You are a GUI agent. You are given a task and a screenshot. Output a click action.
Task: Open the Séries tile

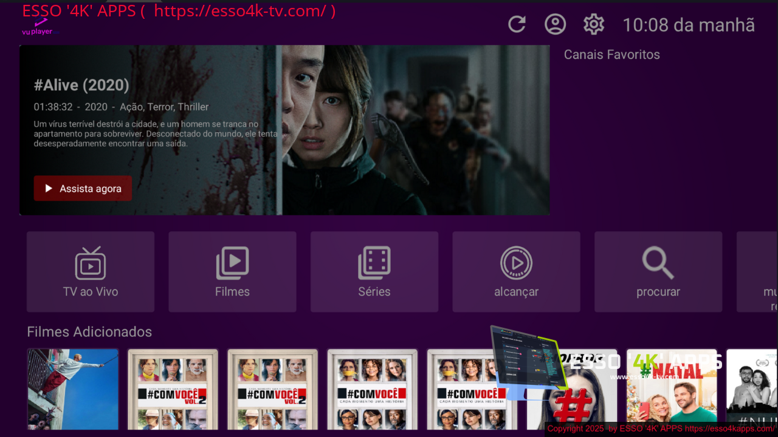pos(374,271)
